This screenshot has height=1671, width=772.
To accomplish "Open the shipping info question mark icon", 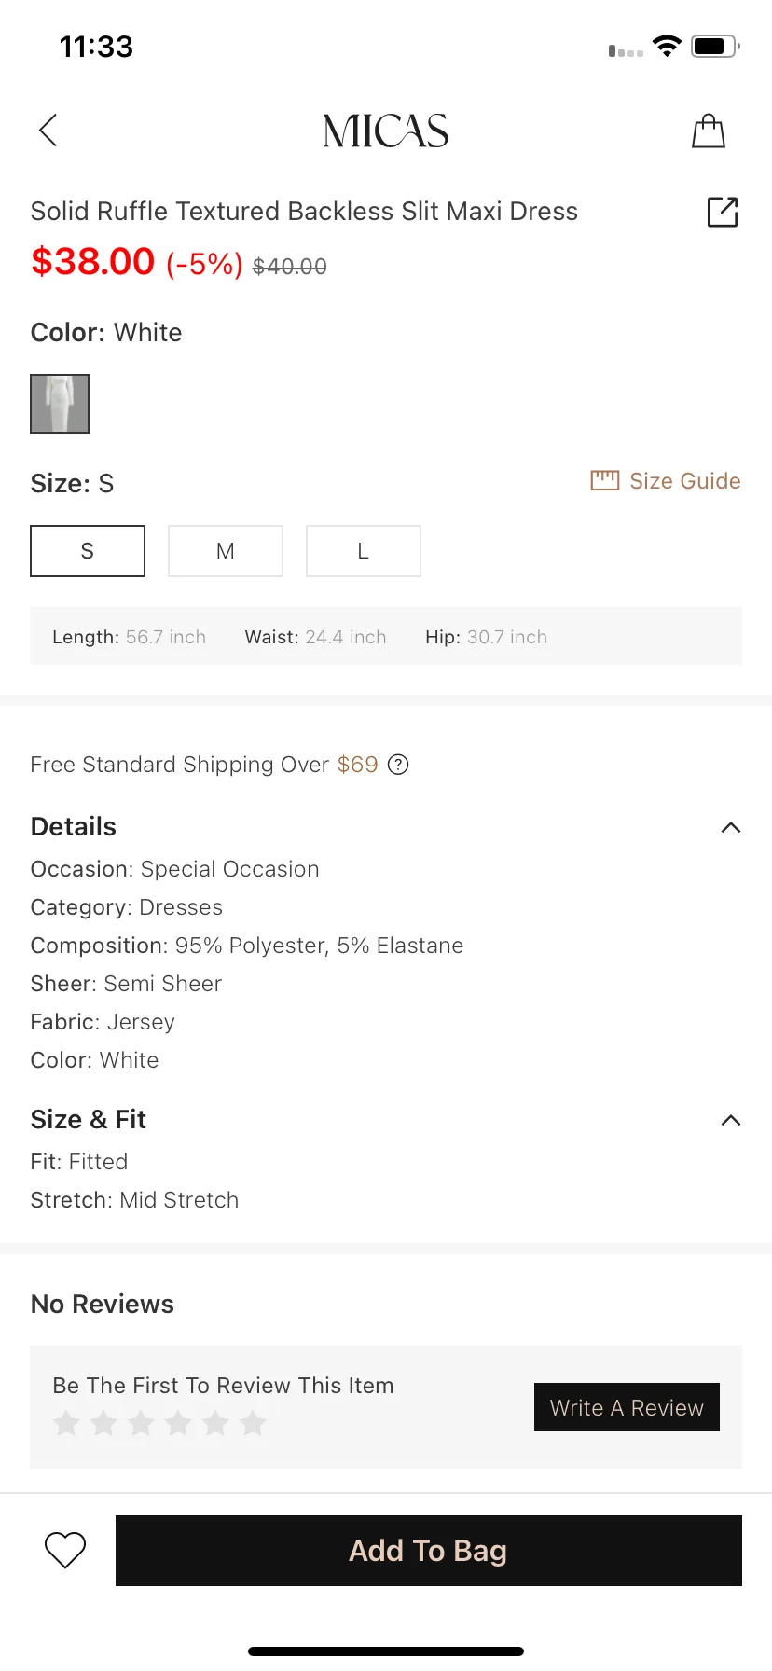I will 398,765.
